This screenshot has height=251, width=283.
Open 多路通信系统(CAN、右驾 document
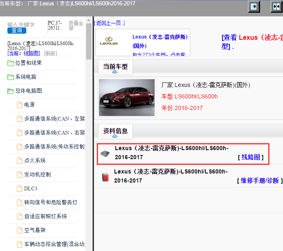point(55,132)
